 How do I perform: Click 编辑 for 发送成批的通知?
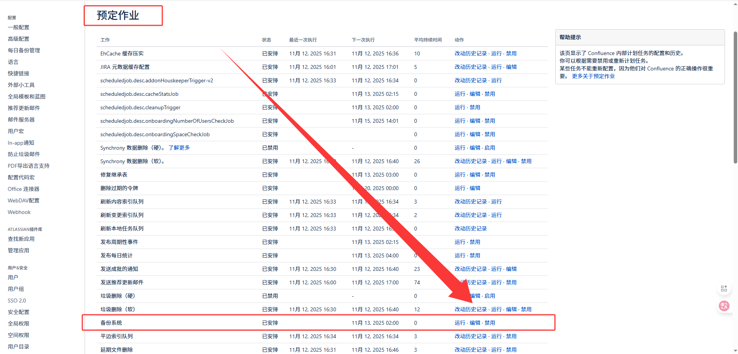click(511, 269)
